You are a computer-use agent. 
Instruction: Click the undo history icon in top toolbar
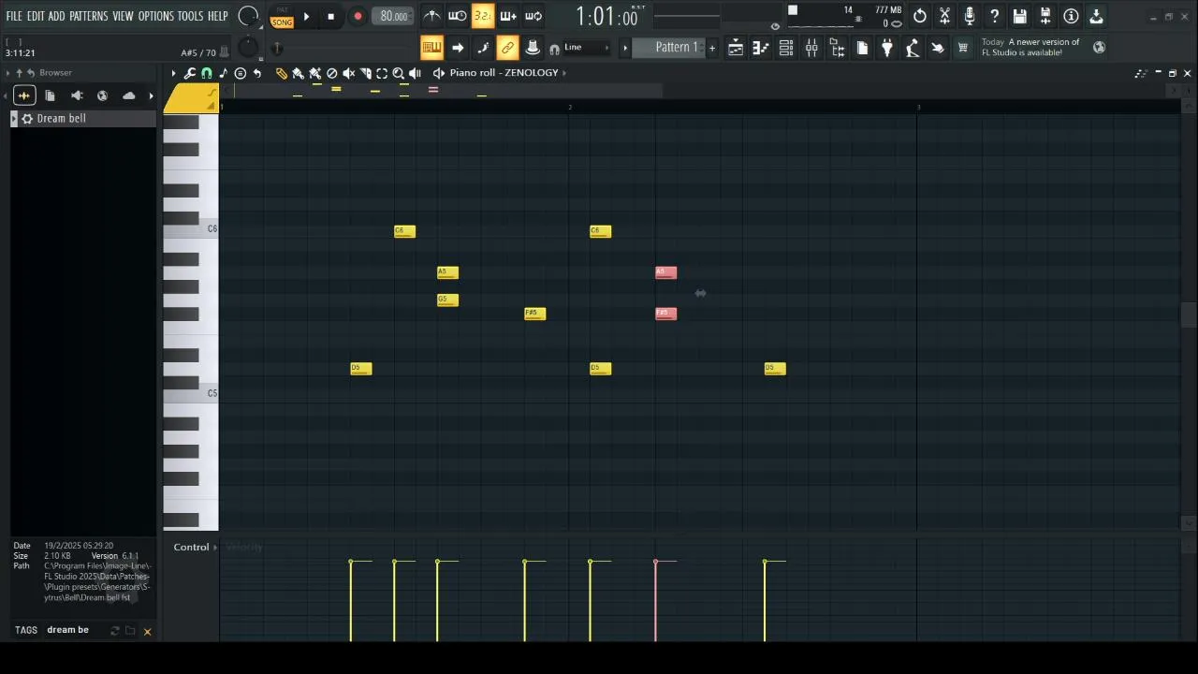[920, 16]
